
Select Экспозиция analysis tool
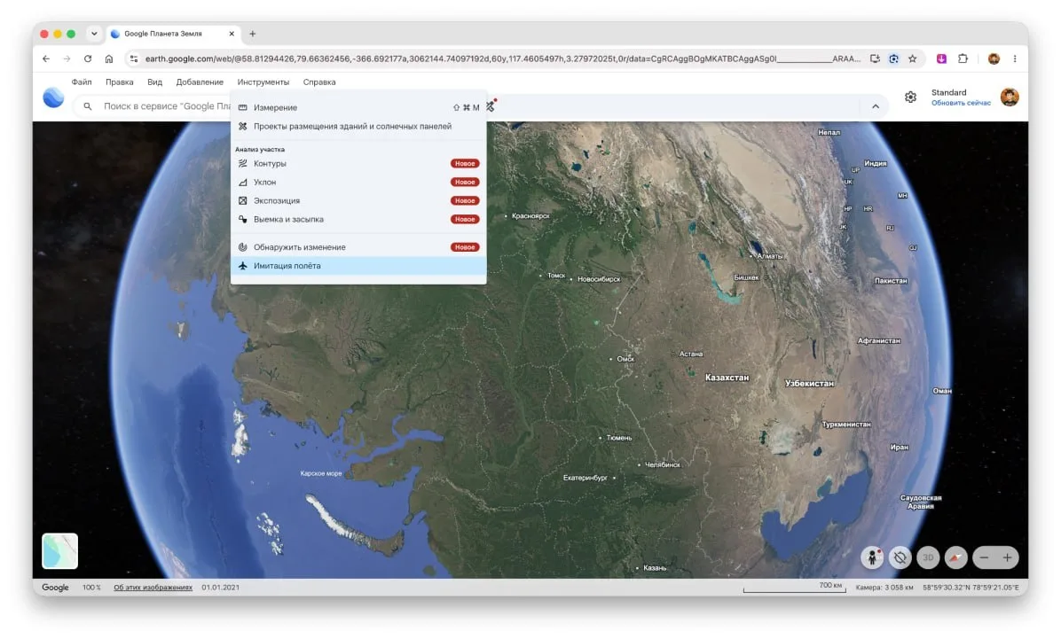(358, 201)
